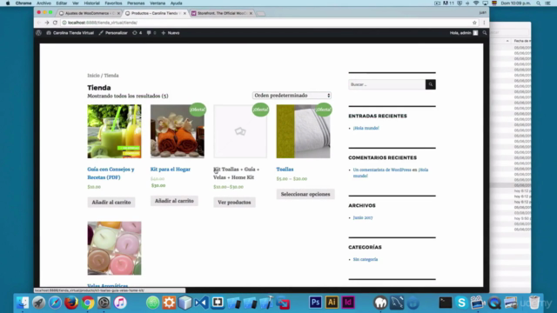Open Spotlight search in the menu bar

click(539, 3)
